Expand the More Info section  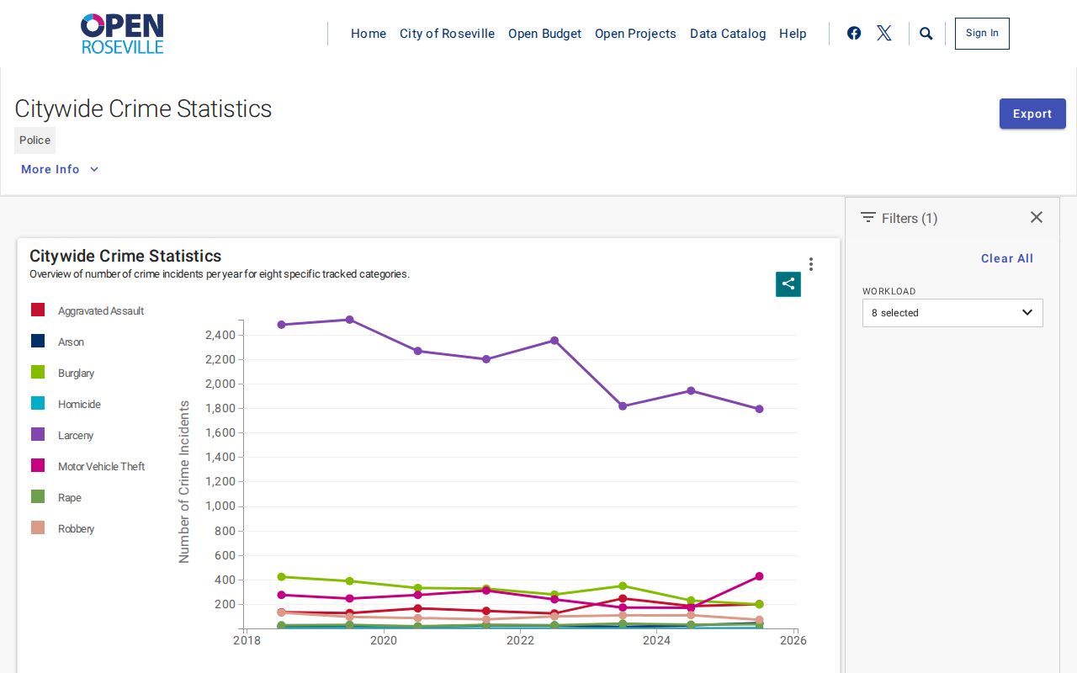(x=60, y=169)
